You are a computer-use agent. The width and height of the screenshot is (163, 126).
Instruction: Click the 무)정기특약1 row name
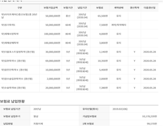click(x=8, y=25)
